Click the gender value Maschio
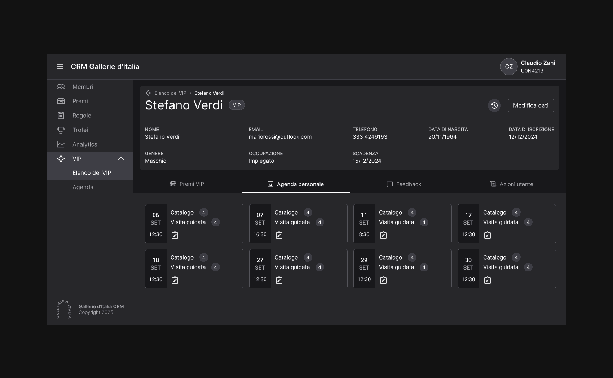Viewport: 613px width, 378px height. 155,161
